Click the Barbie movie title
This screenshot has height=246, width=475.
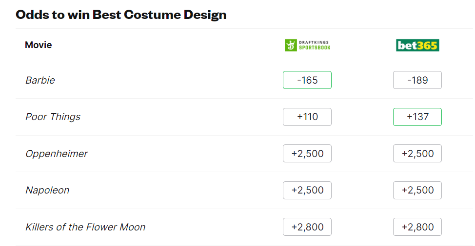[x=40, y=80]
